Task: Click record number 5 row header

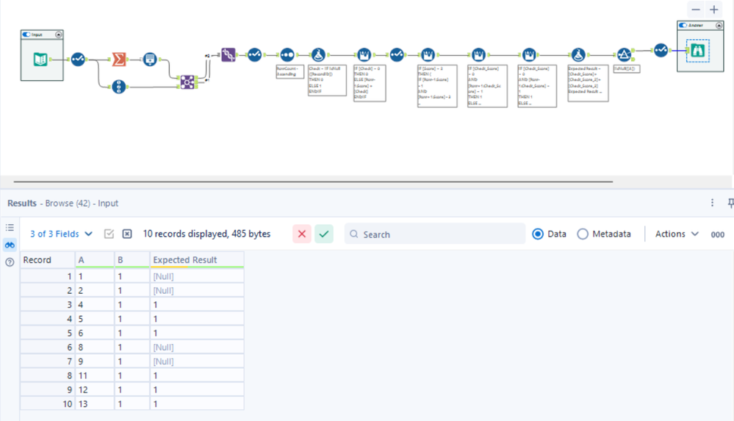Action: [x=47, y=334]
